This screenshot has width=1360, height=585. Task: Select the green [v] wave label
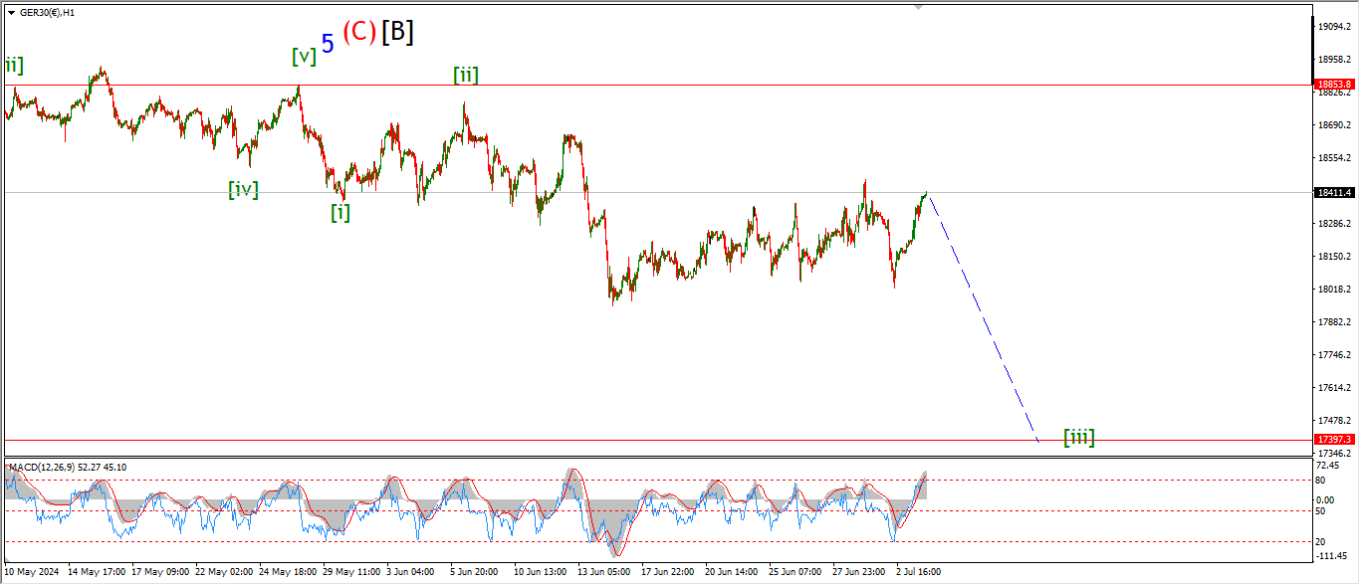[x=304, y=57]
